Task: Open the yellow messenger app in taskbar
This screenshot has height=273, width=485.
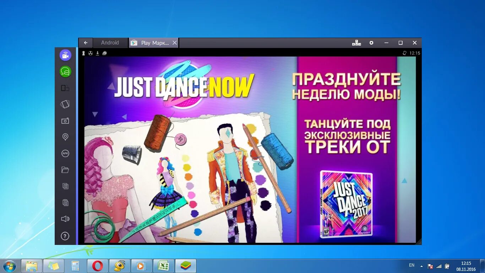Action: (x=120, y=266)
